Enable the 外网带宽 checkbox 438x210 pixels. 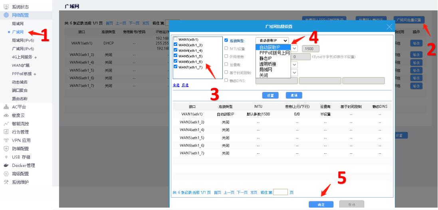[x=226, y=56]
